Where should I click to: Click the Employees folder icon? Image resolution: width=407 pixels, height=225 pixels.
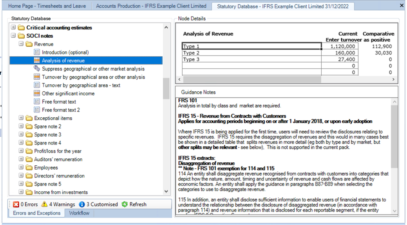click(29, 167)
